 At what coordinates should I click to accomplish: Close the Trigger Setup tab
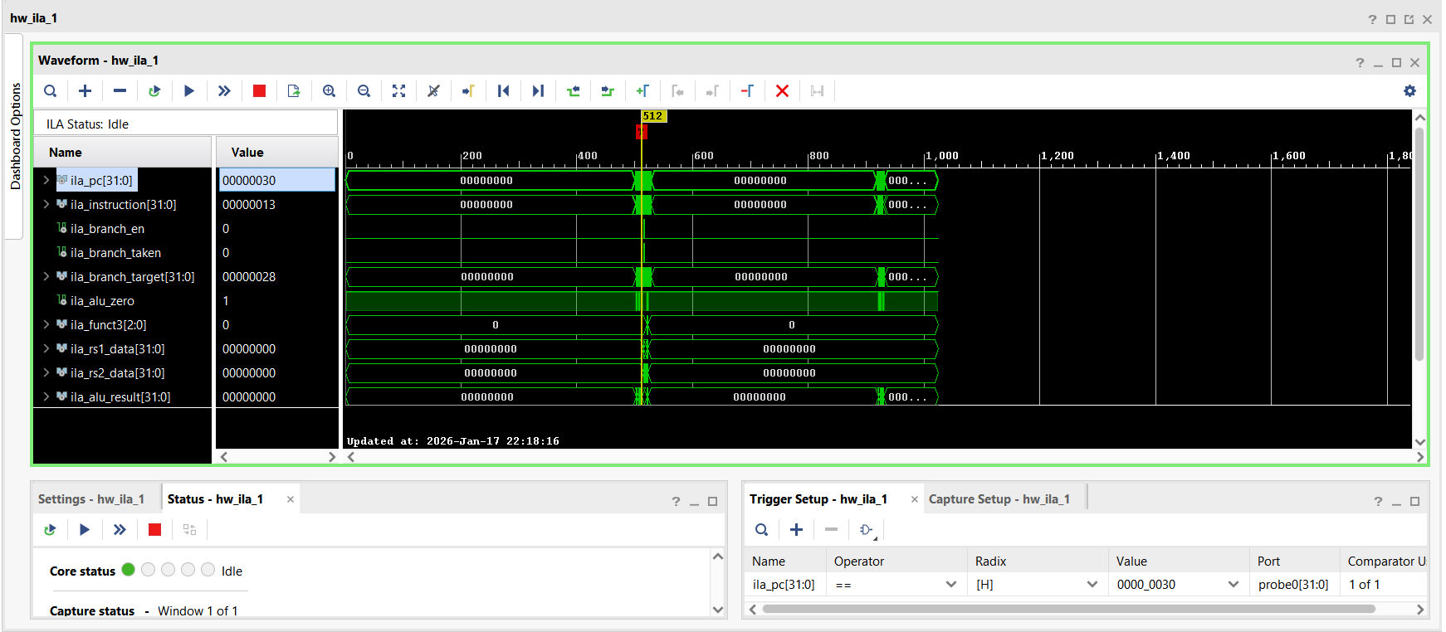click(915, 499)
